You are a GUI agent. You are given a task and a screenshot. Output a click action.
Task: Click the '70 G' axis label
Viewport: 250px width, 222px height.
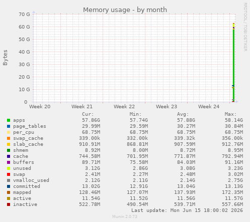coord(24,15)
